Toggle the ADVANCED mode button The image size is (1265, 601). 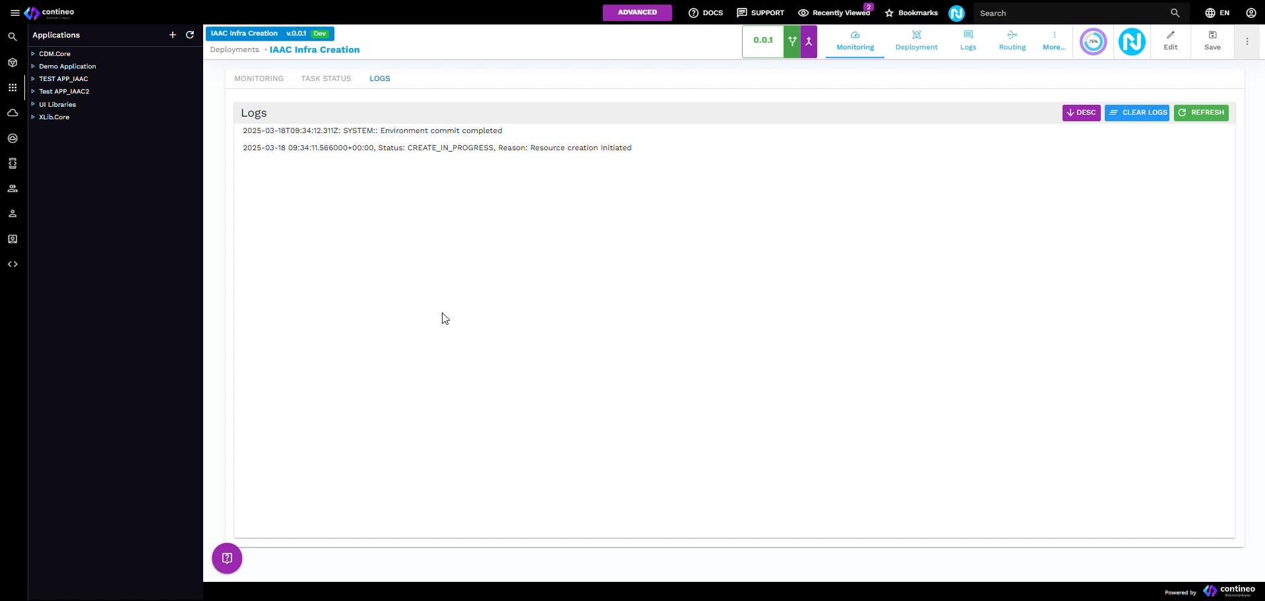coord(637,13)
